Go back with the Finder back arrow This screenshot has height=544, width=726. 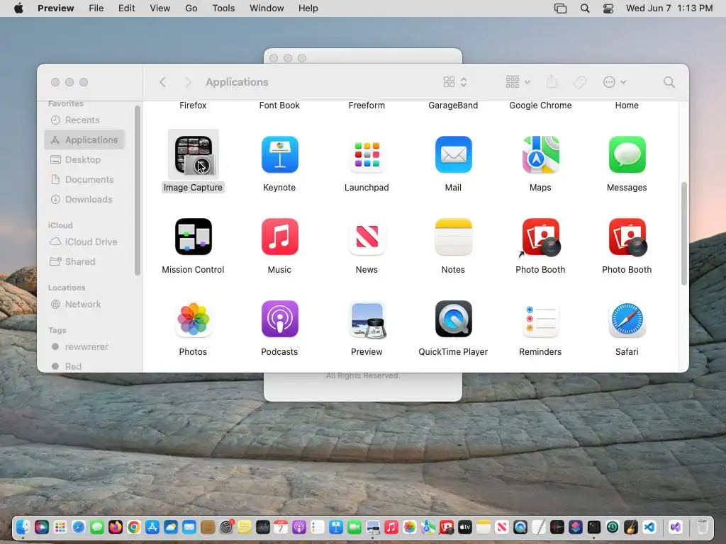[x=162, y=82]
